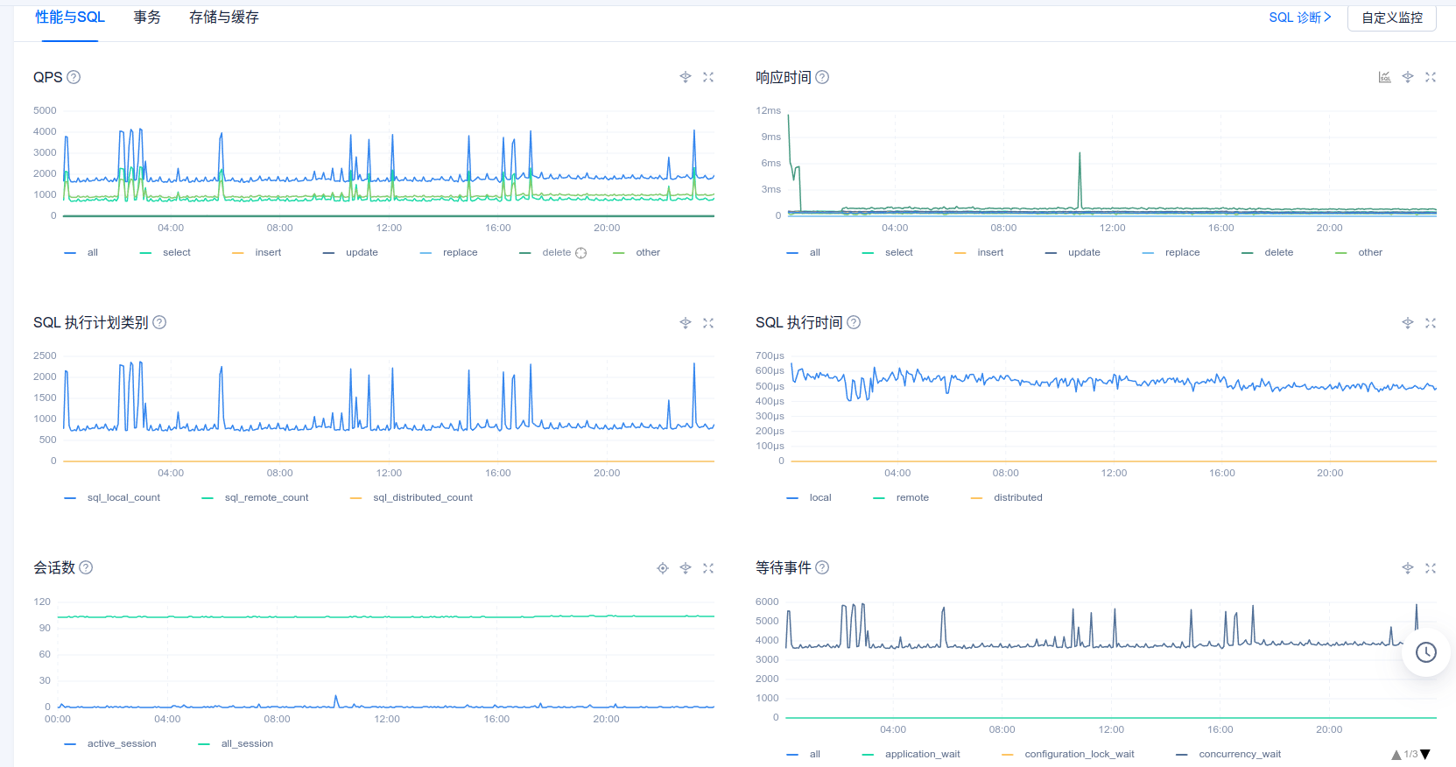Toggle 'delete' series in QPS legend
The width and height of the screenshot is (1456, 767).
point(545,252)
